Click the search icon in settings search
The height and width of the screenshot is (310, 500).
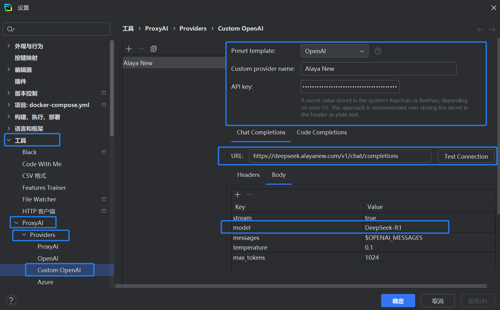(10, 29)
